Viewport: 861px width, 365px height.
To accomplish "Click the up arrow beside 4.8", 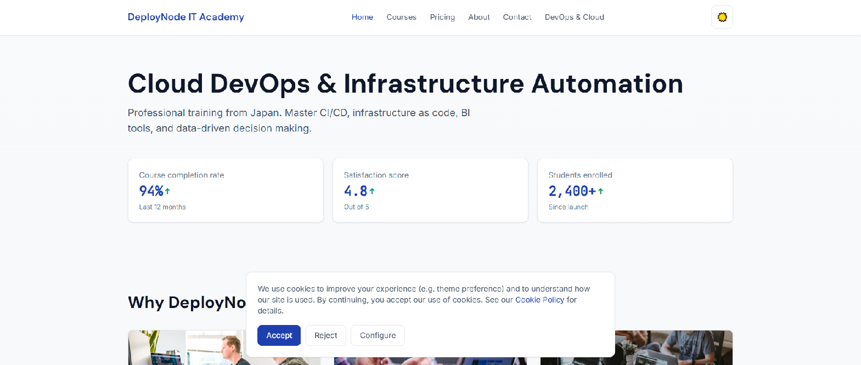I will point(372,191).
